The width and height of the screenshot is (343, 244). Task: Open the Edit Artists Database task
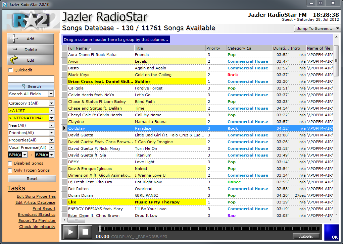coord(35,202)
